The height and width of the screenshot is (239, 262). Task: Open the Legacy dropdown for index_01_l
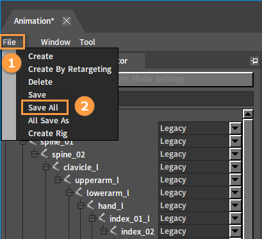235,218
